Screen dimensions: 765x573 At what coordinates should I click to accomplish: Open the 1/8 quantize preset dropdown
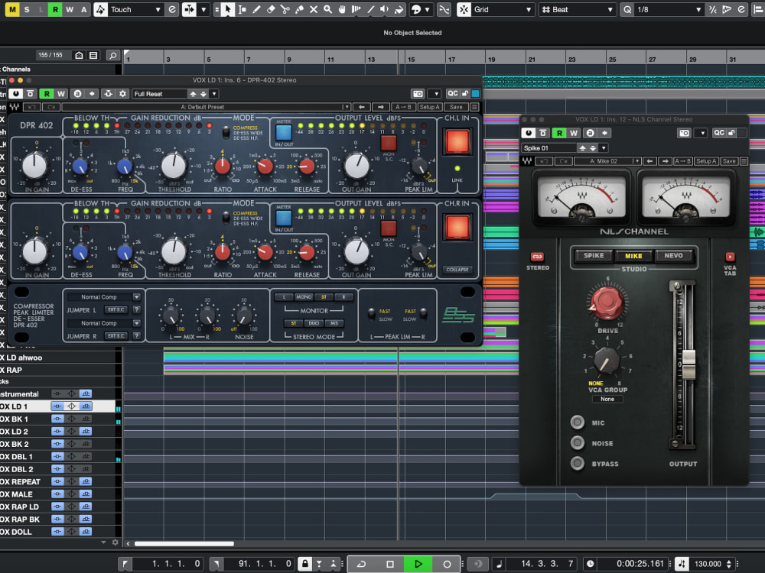[669, 9]
